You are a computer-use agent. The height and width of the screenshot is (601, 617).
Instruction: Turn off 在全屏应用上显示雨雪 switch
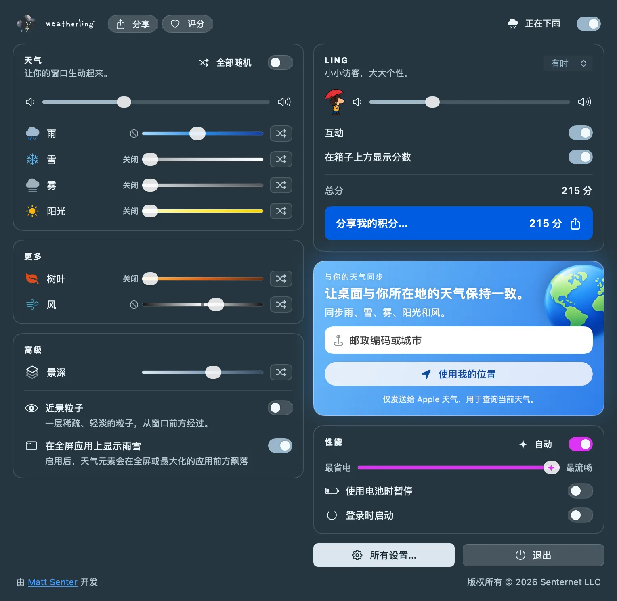[280, 446]
